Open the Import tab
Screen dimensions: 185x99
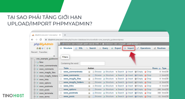[x=129, y=48]
